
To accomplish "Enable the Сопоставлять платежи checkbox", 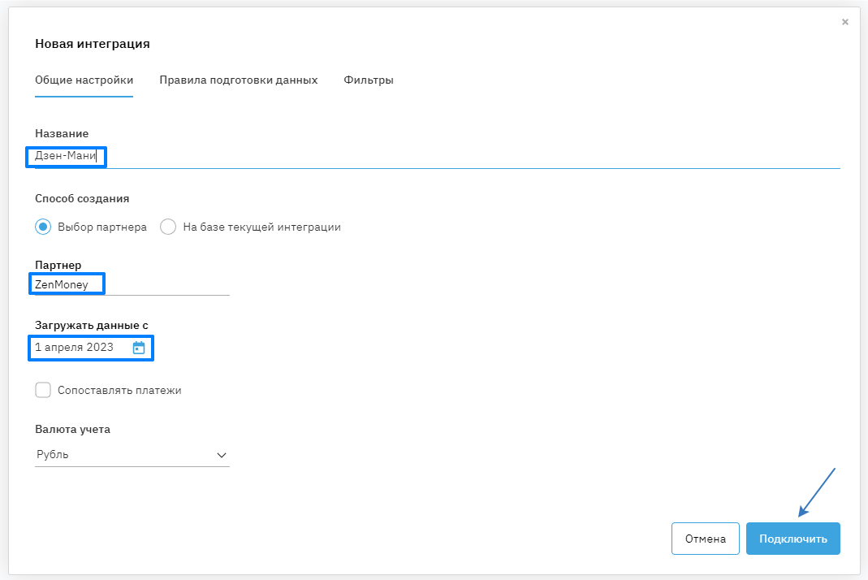I will point(43,390).
